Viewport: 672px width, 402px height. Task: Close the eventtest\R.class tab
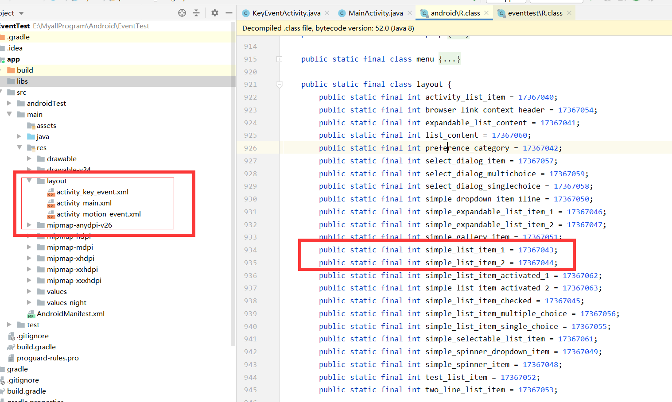click(569, 13)
